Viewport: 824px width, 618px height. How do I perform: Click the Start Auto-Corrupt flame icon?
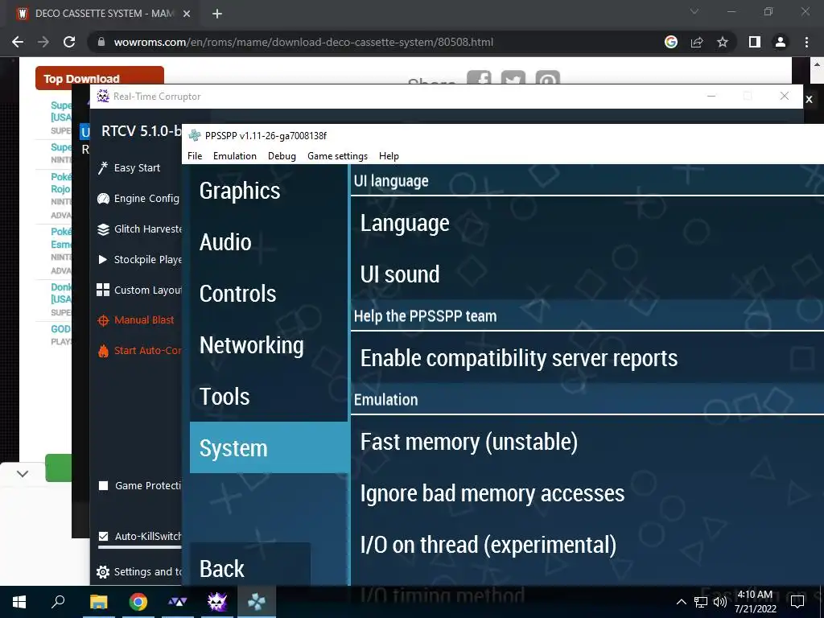103,351
